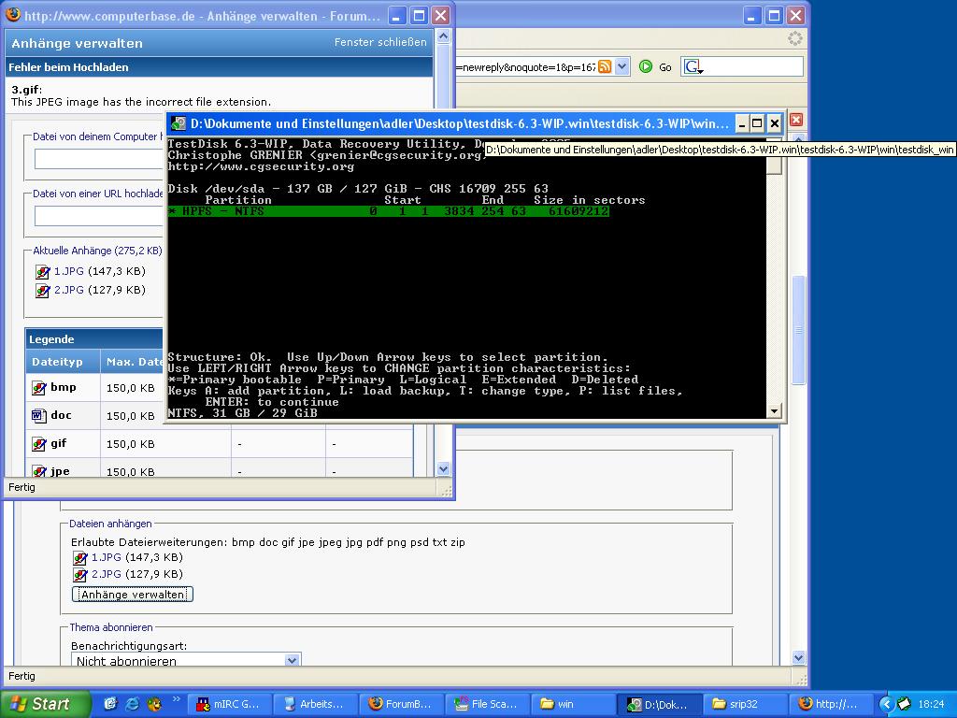Open the Google search engine selector dropdown
The image size is (957, 718).
click(693, 67)
